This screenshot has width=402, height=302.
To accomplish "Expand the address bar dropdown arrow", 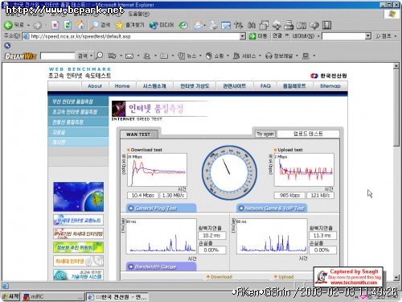I will (242, 36).
